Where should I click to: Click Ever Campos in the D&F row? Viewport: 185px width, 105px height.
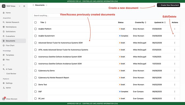click(138, 92)
